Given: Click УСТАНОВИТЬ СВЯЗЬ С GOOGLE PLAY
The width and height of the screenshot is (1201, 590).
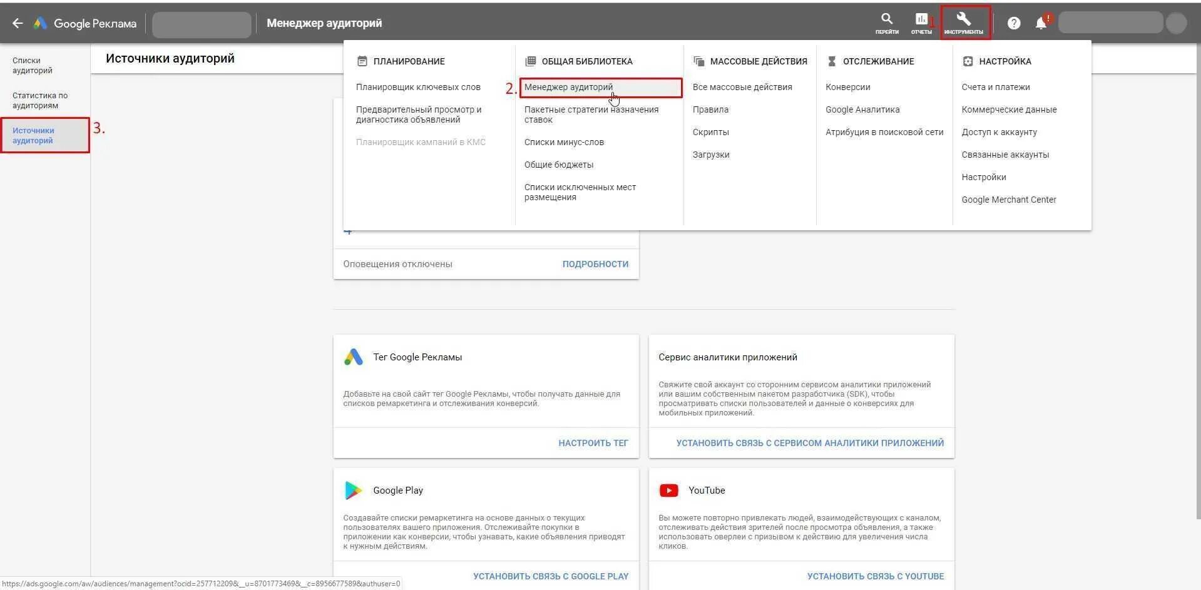Looking at the screenshot, I should [551, 576].
